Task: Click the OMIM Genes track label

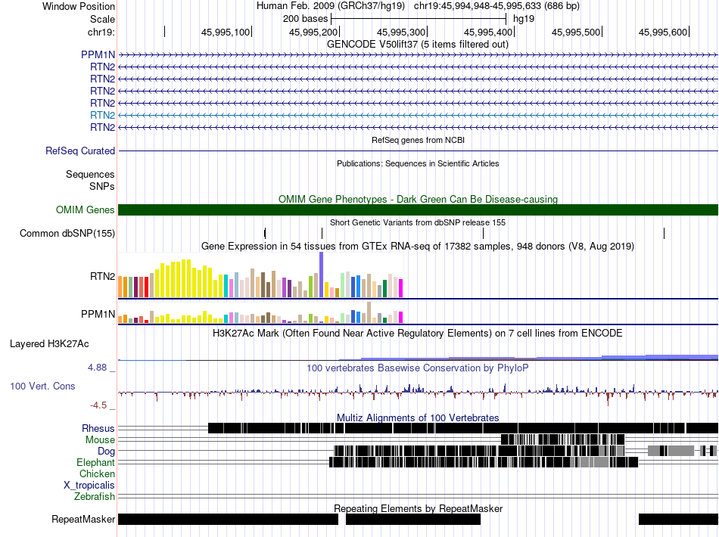Action: pos(85,210)
